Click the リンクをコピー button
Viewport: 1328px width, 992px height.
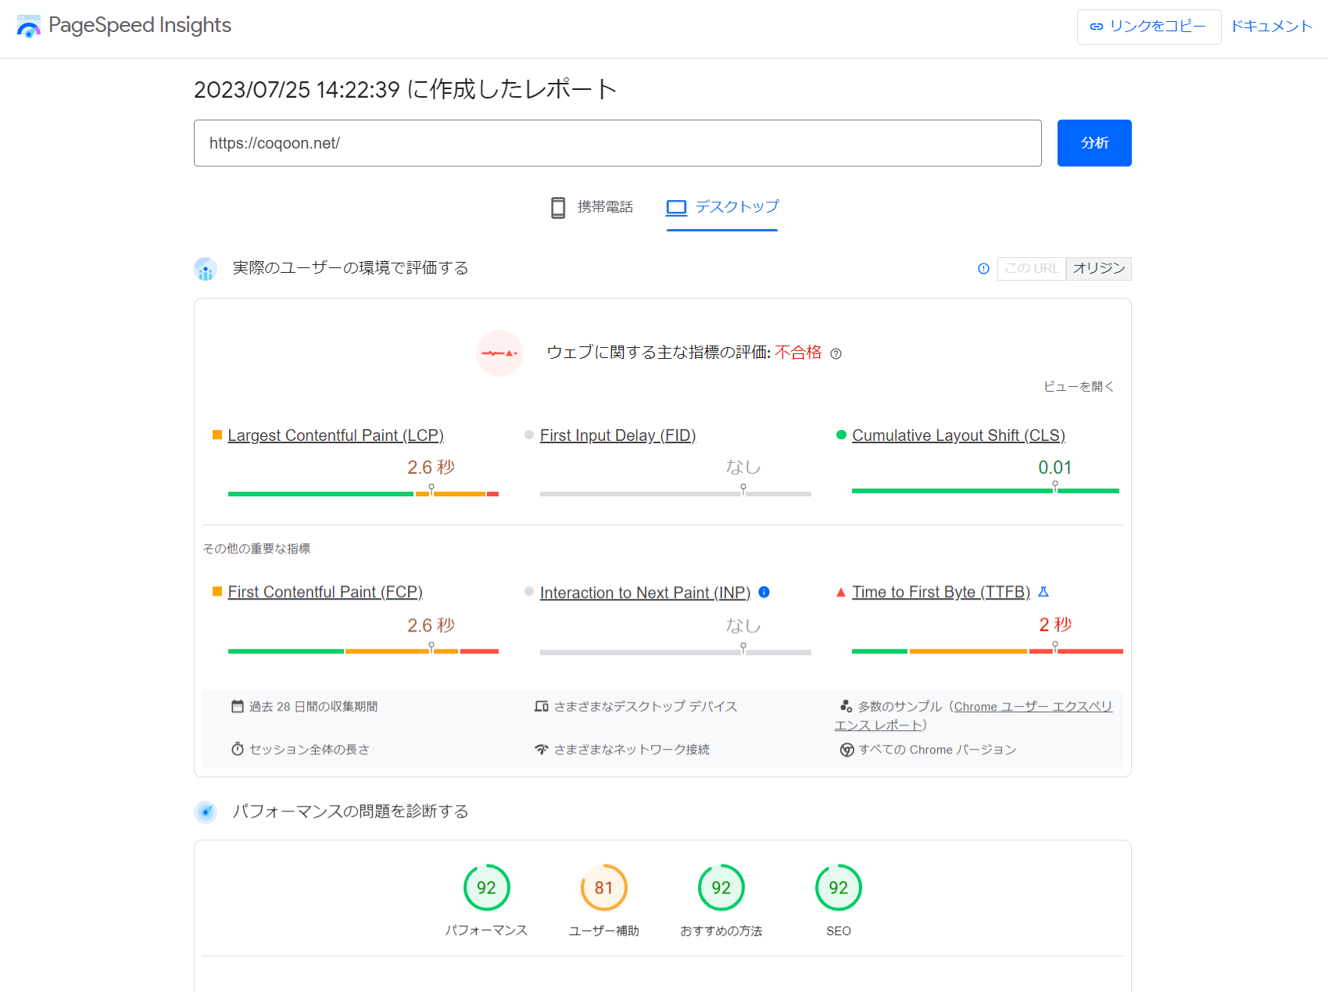click(1149, 27)
